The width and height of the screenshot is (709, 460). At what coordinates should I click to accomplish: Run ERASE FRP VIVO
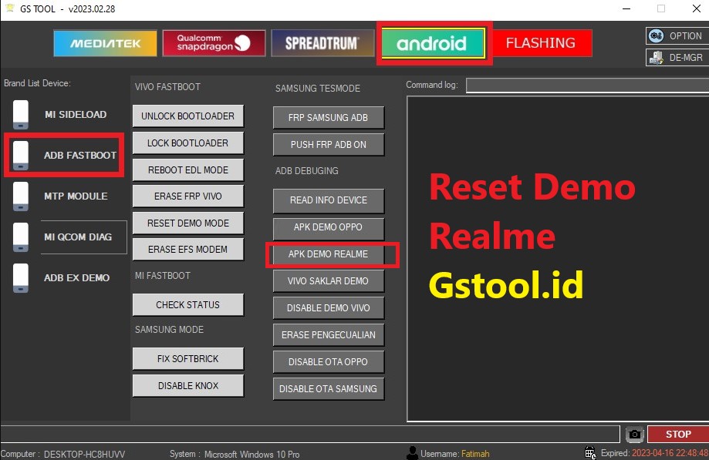pyautogui.click(x=188, y=196)
